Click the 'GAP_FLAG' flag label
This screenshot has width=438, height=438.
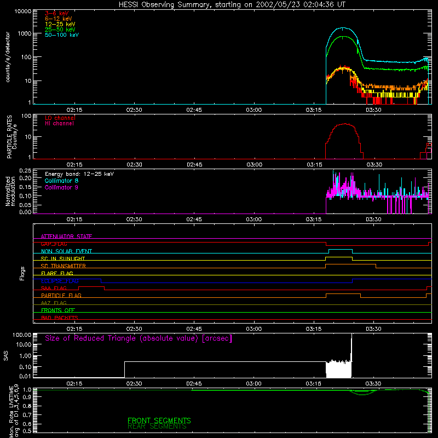pos(54,244)
